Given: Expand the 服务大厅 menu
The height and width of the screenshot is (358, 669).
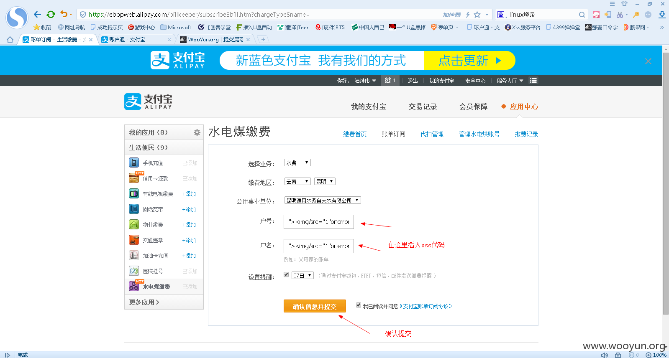Looking at the screenshot, I should 510,81.
